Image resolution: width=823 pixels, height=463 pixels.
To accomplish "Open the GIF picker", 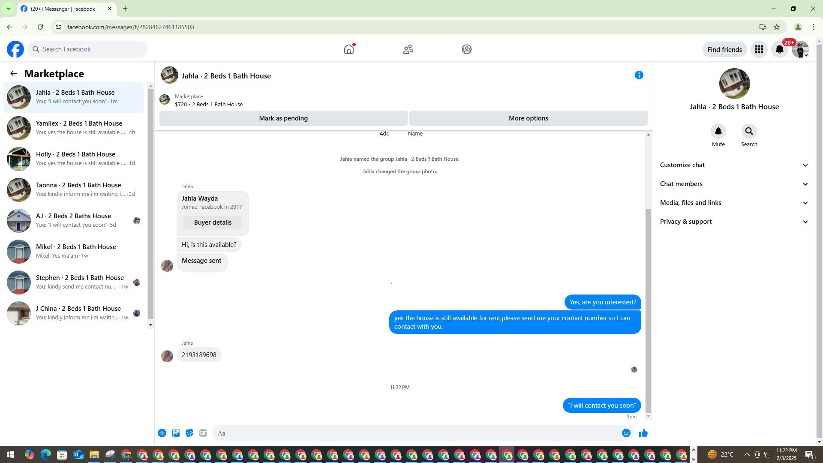I will 203,433.
